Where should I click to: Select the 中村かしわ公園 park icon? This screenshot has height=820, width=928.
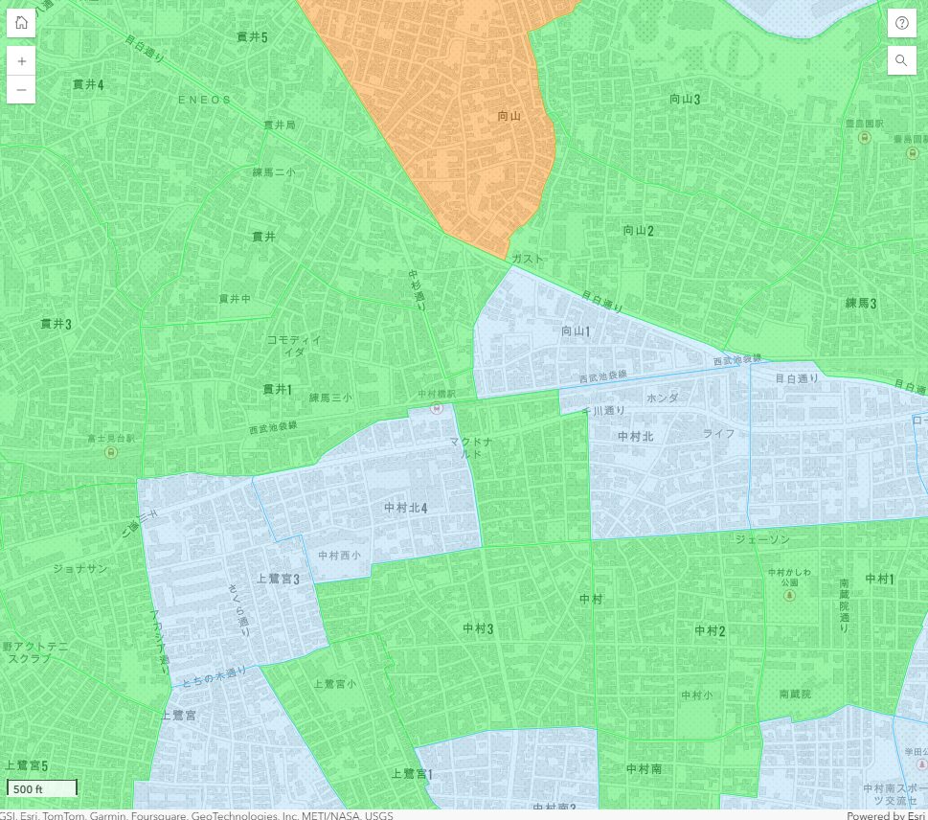point(789,595)
